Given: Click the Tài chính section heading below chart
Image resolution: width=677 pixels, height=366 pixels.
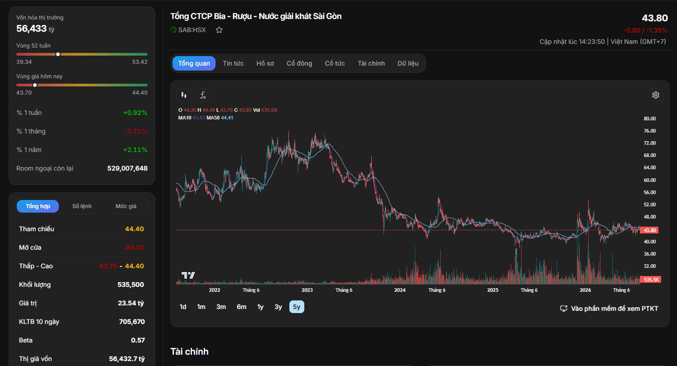Looking at the screenshot, I should pos(189,352).
